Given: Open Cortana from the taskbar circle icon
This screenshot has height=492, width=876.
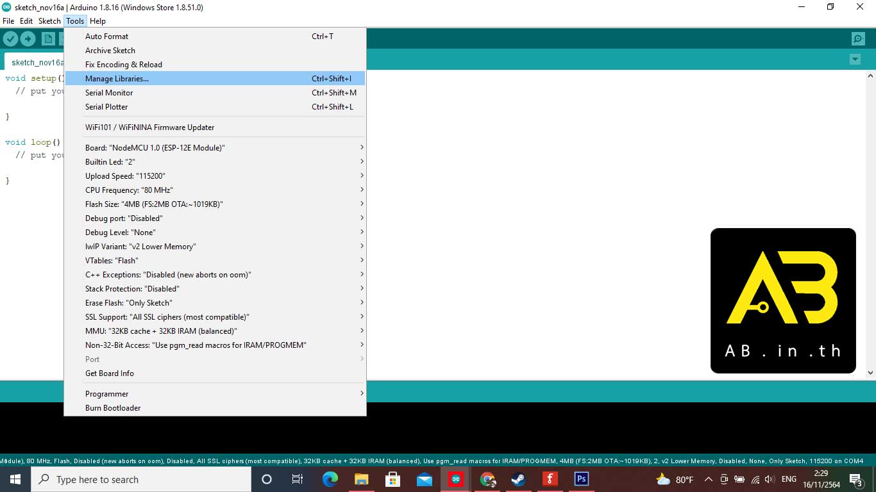Looking at the screenshot, I should (x=267, y=479).
